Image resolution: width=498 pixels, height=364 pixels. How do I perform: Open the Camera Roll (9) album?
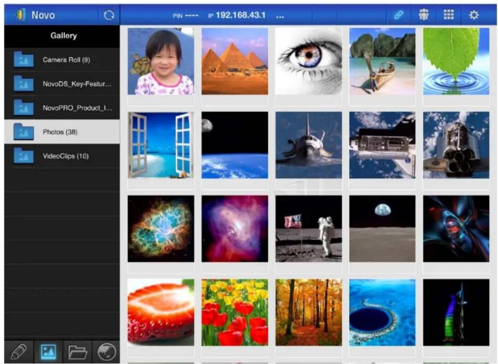[62, 60]
